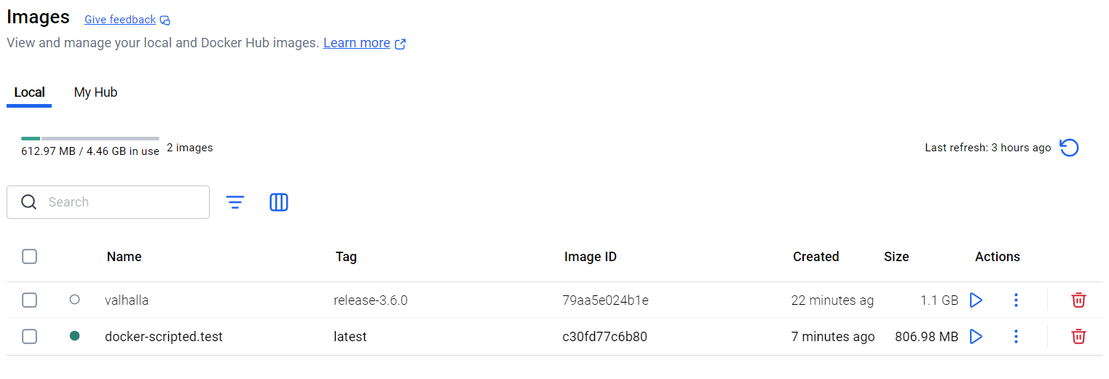
Task: Open the filter images icon
Action: [235, 202]
